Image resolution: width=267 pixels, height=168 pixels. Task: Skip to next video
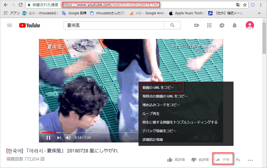59,138
